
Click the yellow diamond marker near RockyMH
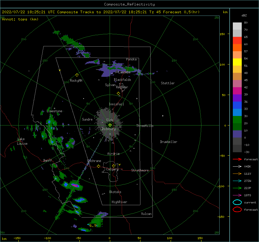[x=77, y=75]
